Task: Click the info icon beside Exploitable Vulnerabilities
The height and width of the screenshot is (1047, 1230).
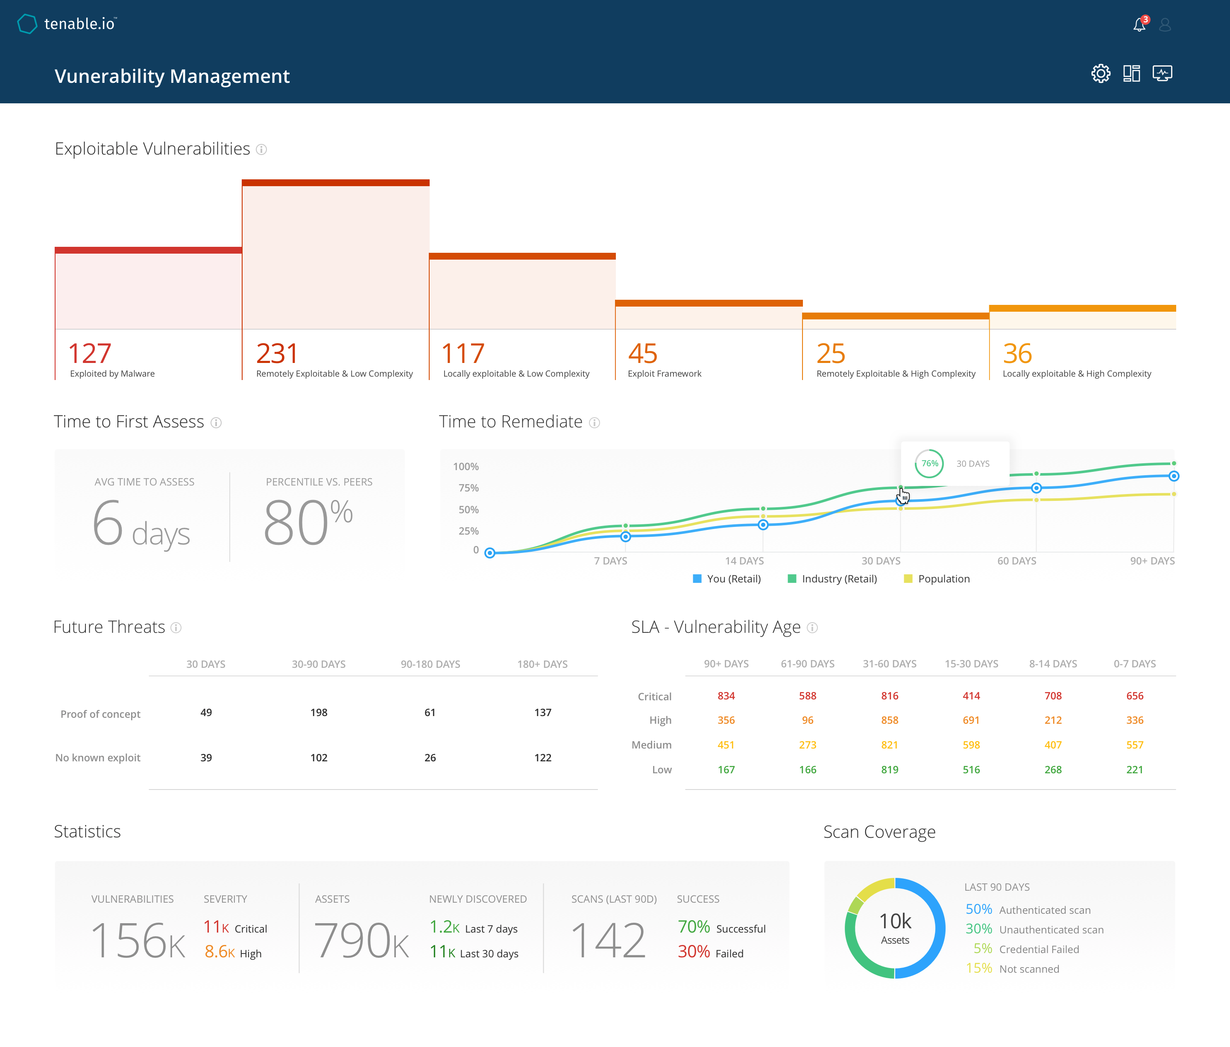Action: pos(261,149)
